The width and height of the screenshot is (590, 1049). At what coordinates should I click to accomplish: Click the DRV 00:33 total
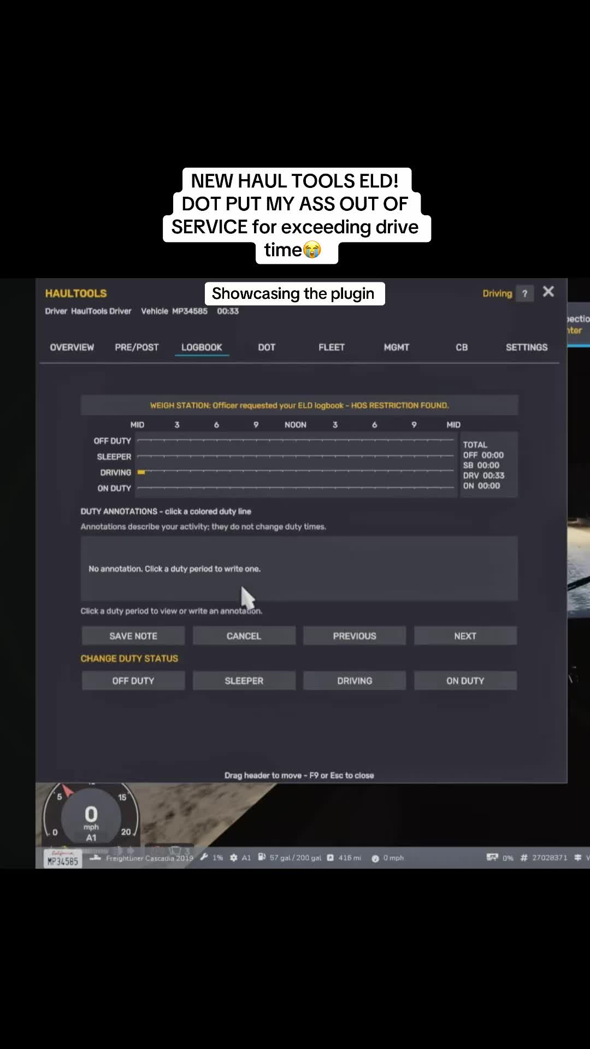click(x=483, y=475)
